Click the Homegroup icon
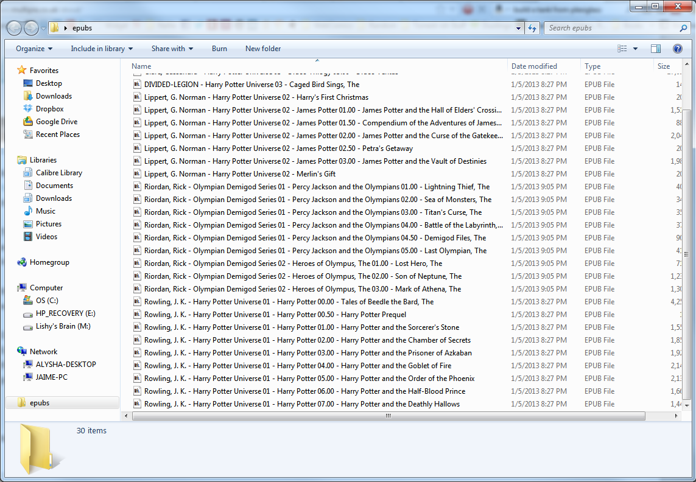 [21, 262]
